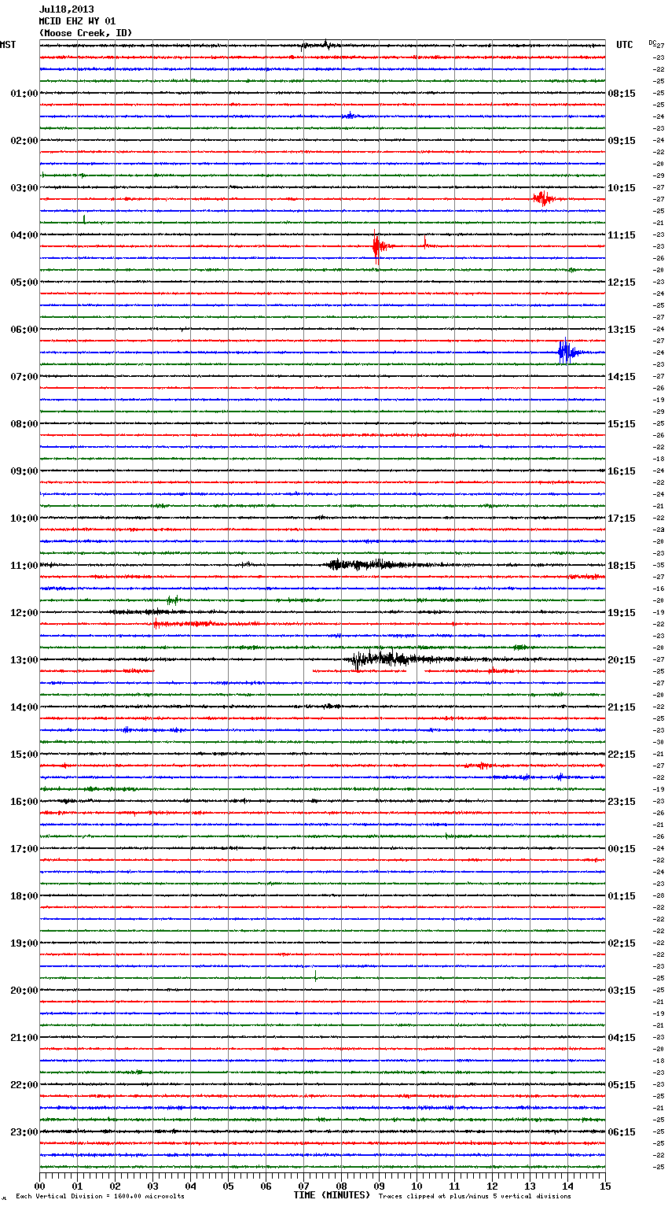Click the 03:00 MST time label
668x1207 pixels.
(24, 188)
